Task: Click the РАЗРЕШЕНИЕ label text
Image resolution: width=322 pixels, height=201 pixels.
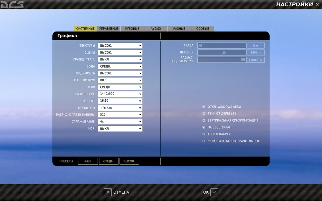Action: click(85, 94)
